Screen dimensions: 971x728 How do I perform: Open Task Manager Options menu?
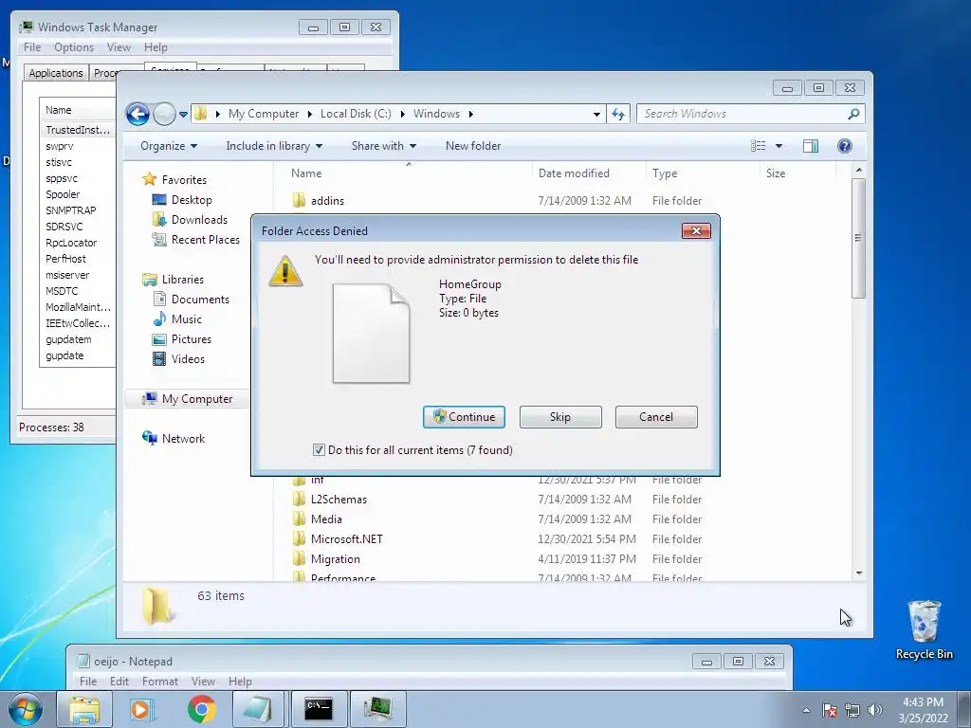(x=74, y=47)
